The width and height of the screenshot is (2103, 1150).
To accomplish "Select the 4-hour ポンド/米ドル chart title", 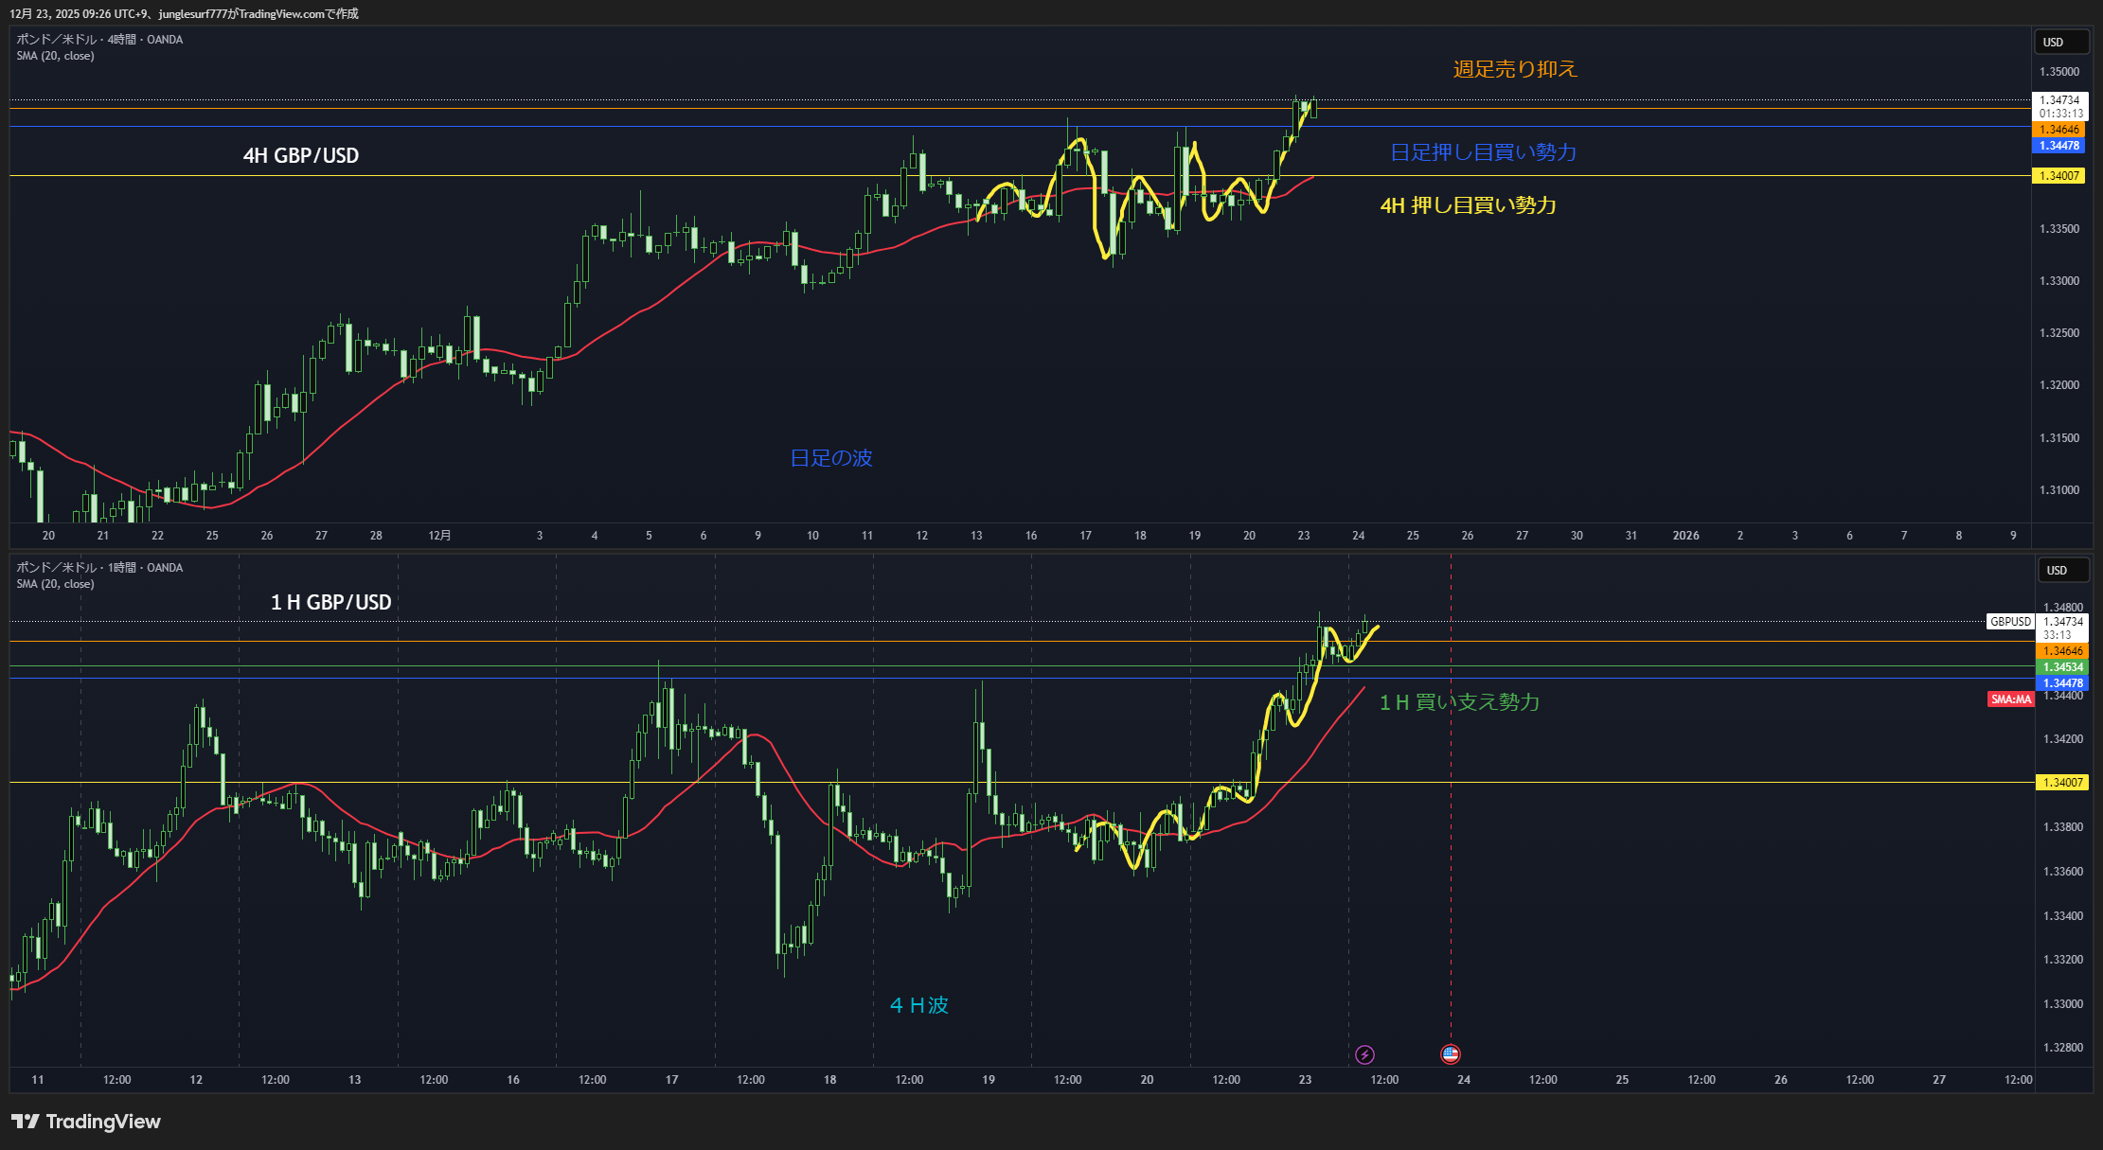I will [98, 40].
